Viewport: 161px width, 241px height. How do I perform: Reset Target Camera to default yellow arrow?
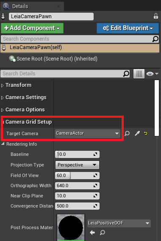tap(146, 133)
